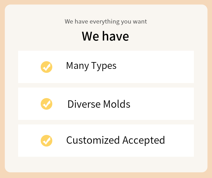Click the word Customized in third row
Image resolution: width=212 pixels, height=178 pixels.
[93, 140]
